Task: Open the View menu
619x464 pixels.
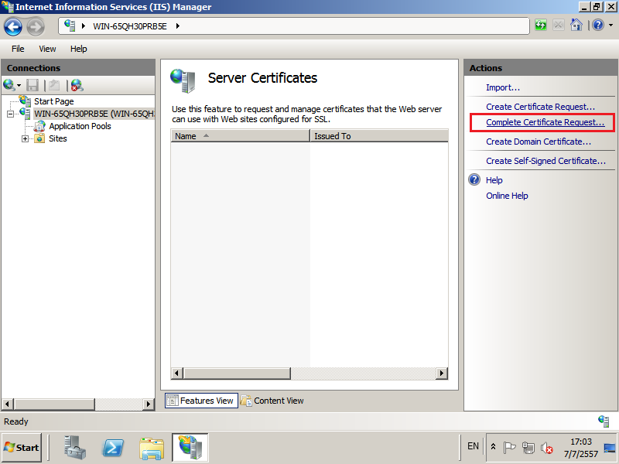Action: coord(47,49)
